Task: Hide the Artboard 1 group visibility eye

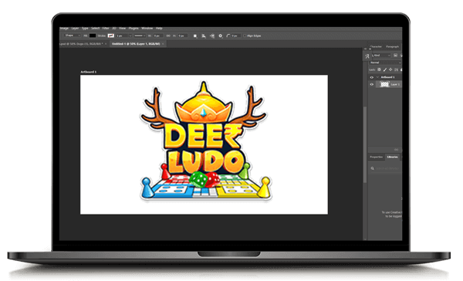Action: click(372, 77)
